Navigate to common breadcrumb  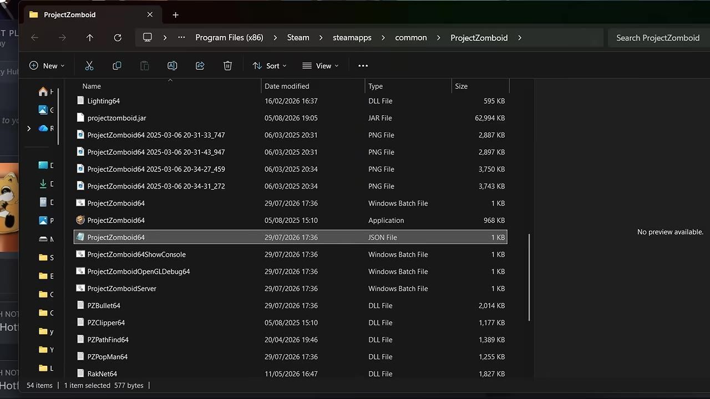click(x=411, y=38)
